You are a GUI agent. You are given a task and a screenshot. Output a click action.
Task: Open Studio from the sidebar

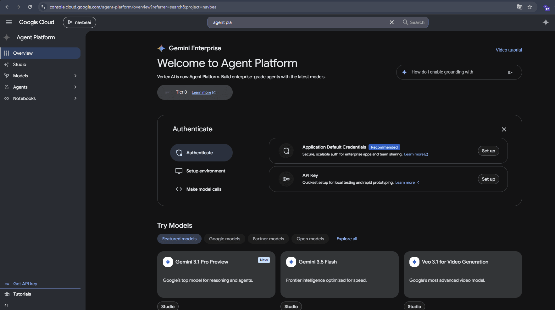click(40, 64)
